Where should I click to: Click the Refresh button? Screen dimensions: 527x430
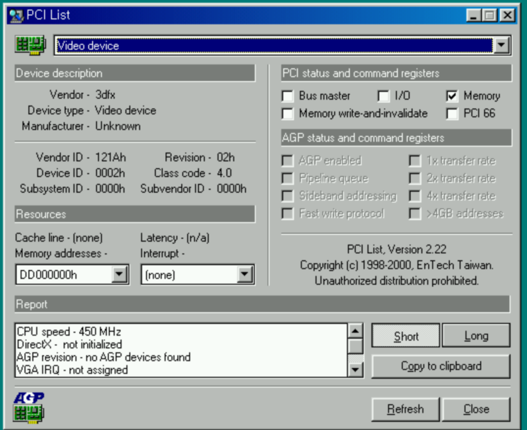point(405,409)
